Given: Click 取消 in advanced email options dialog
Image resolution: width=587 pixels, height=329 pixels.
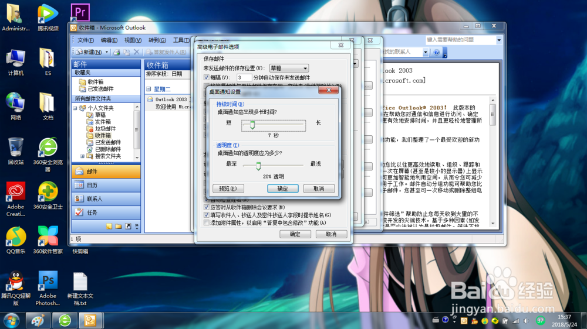Looking at the screenshot, I should click(331, 234).
